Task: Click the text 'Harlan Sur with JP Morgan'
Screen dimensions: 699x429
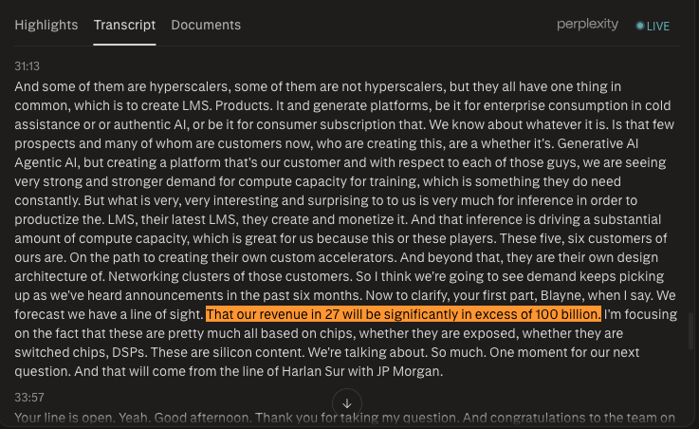Action: click(361, 371)
